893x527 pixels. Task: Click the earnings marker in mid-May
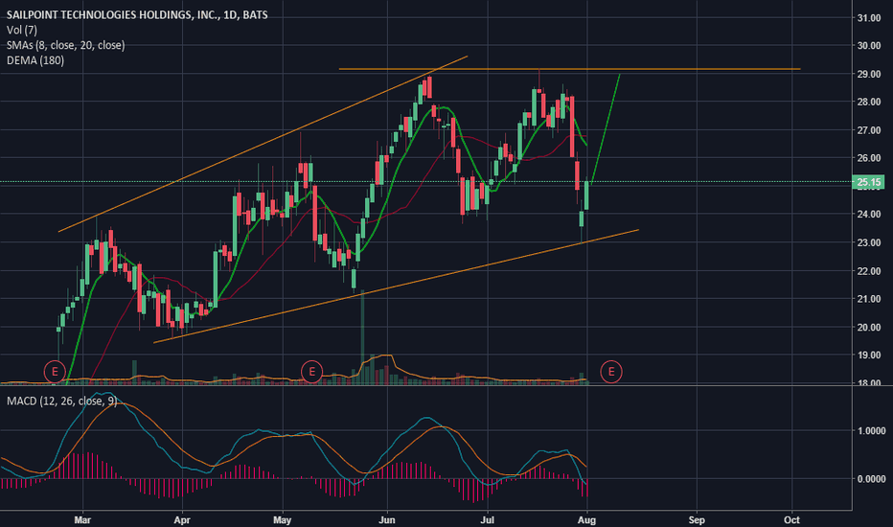click(x=311, y=372)
